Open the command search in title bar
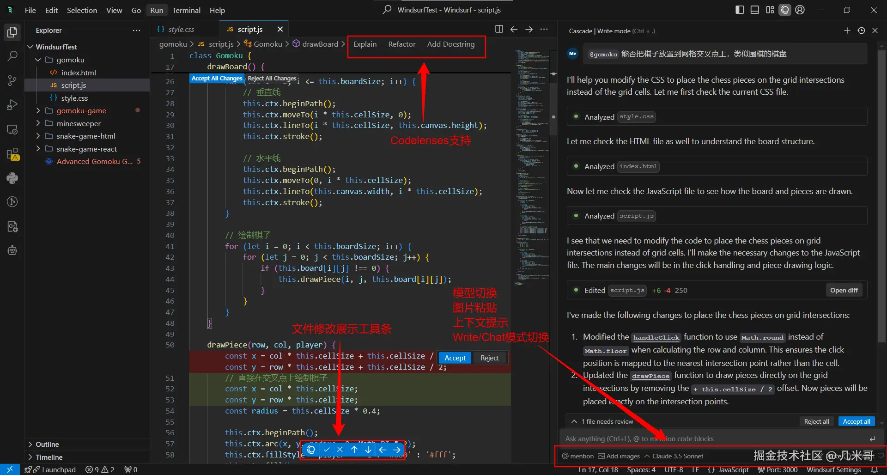The image size is (887, 475). coord(442,10)
